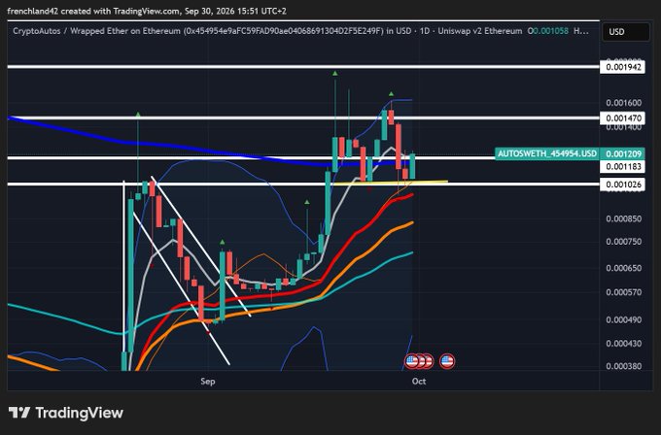Screen dimensions: 661x435
Task: Open the clustered US flag events near Oct
Action: (x=419, y=361)
